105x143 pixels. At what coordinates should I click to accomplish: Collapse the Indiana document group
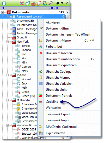coord(8,75)
